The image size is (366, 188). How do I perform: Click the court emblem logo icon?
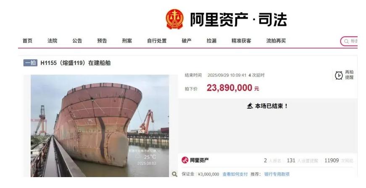(x=175, y=19)
